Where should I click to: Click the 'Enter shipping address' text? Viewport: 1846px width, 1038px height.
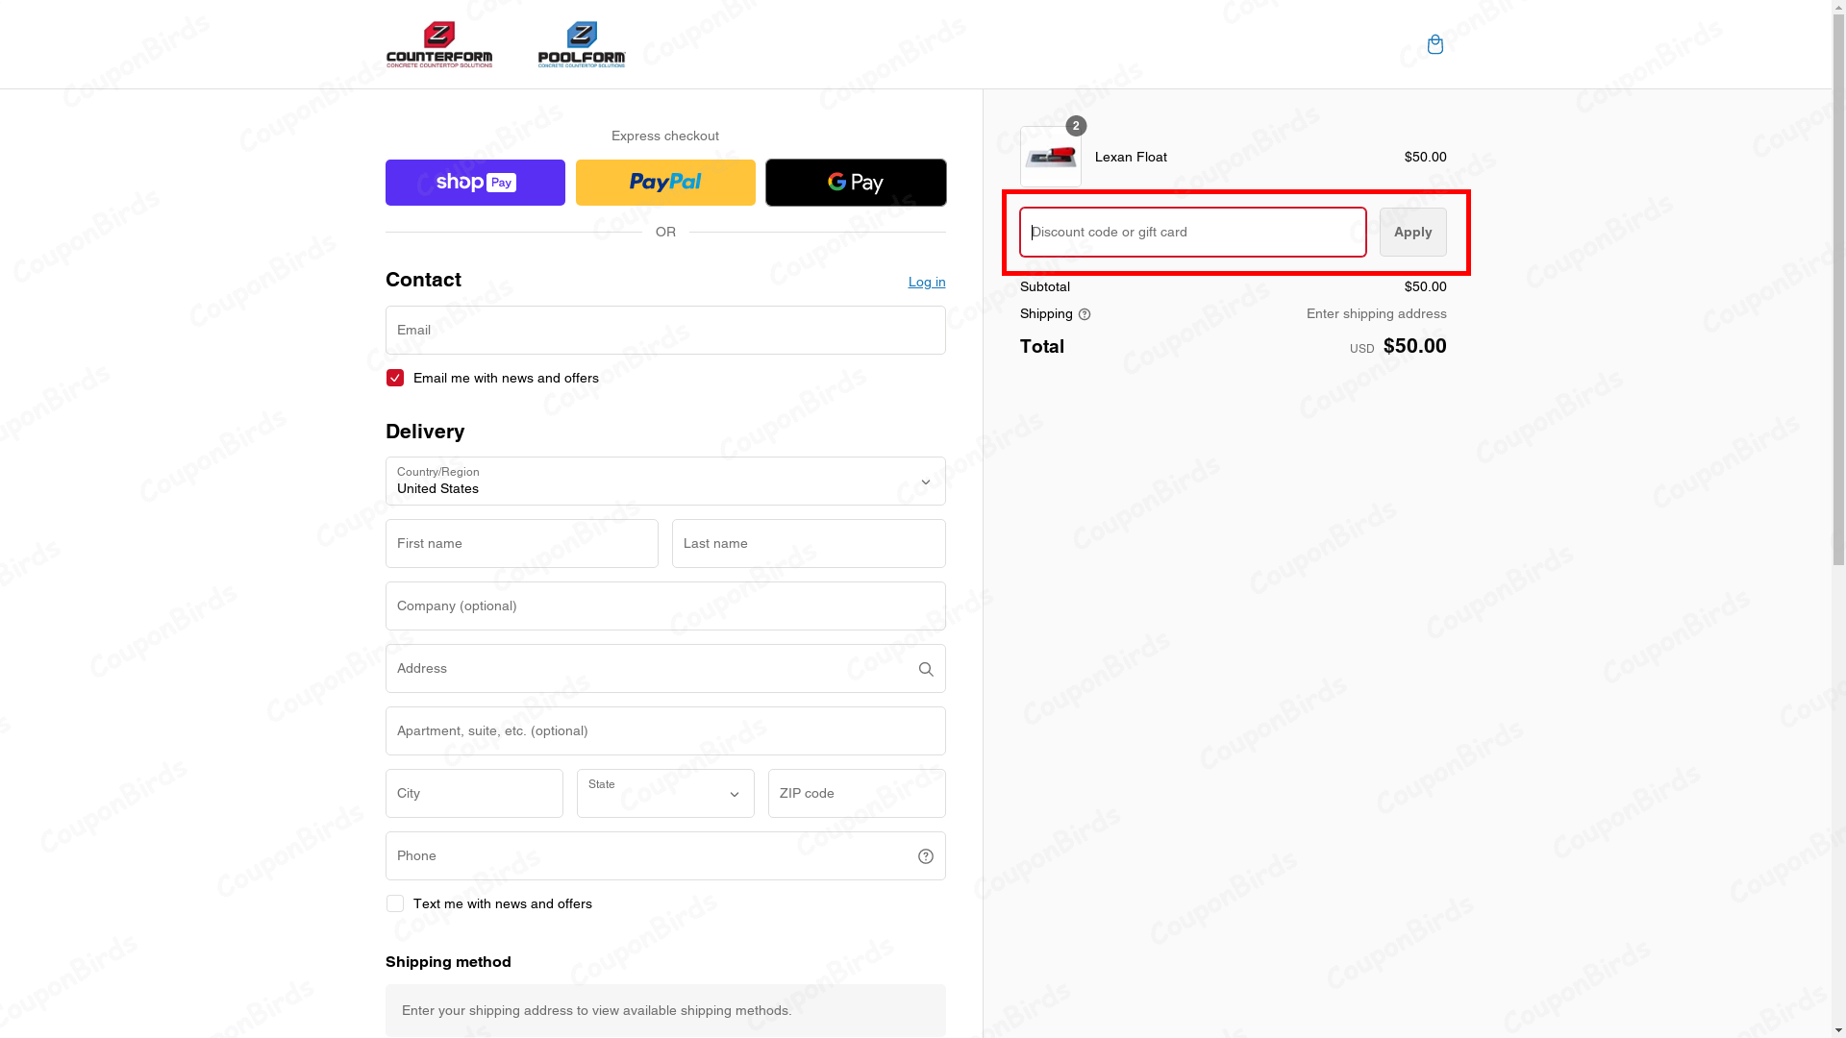tap(1376, 313)
